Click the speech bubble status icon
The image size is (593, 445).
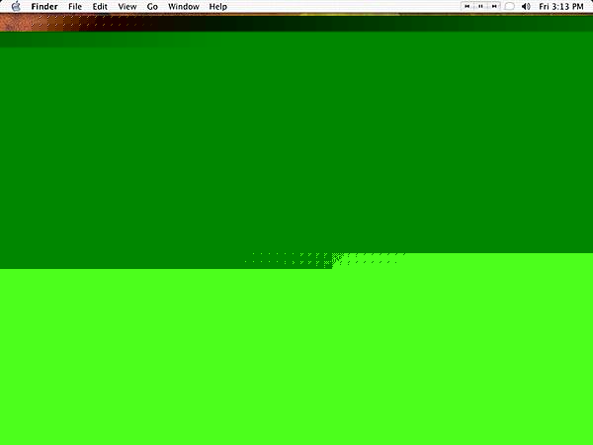coord(509,7)
